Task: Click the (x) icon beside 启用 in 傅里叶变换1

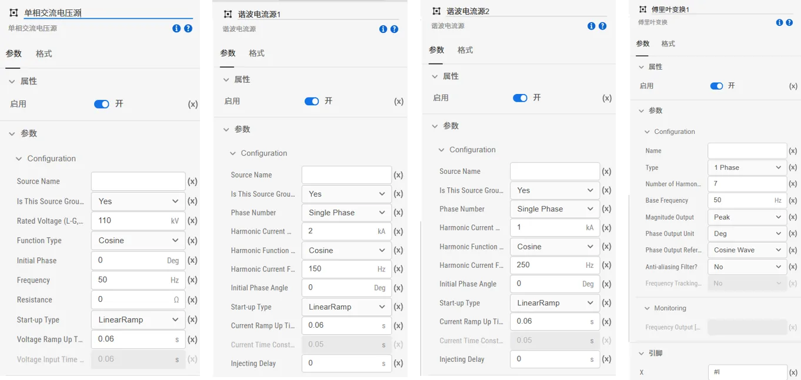Action: [x=792, y=86]
